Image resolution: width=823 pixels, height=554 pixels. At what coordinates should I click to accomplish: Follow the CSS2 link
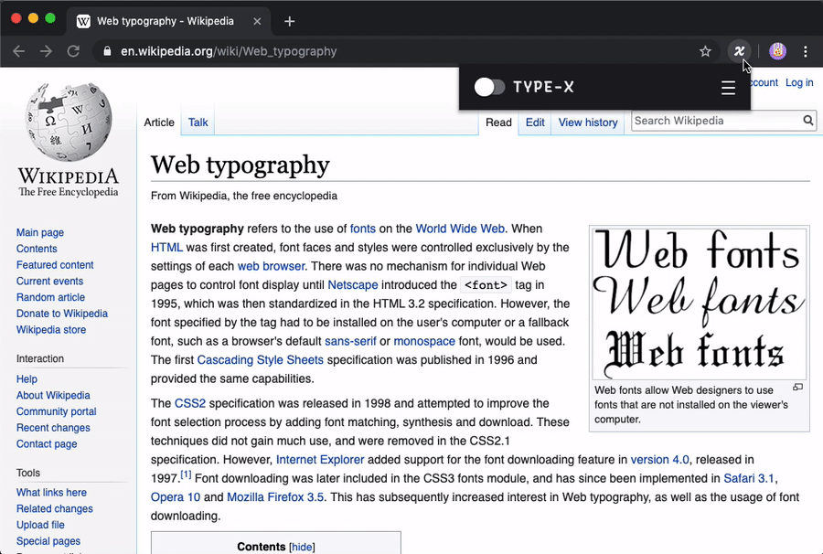[190, 404]
